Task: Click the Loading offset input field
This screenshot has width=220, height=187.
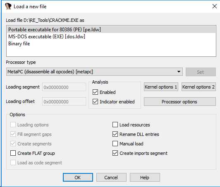Action: click(x=64, y=102)
